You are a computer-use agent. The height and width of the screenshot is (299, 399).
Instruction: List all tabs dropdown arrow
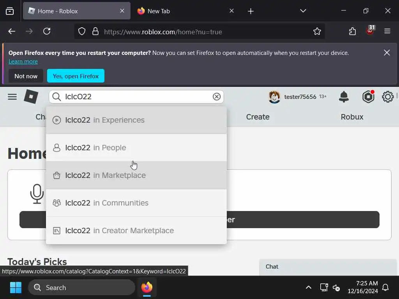303,11
